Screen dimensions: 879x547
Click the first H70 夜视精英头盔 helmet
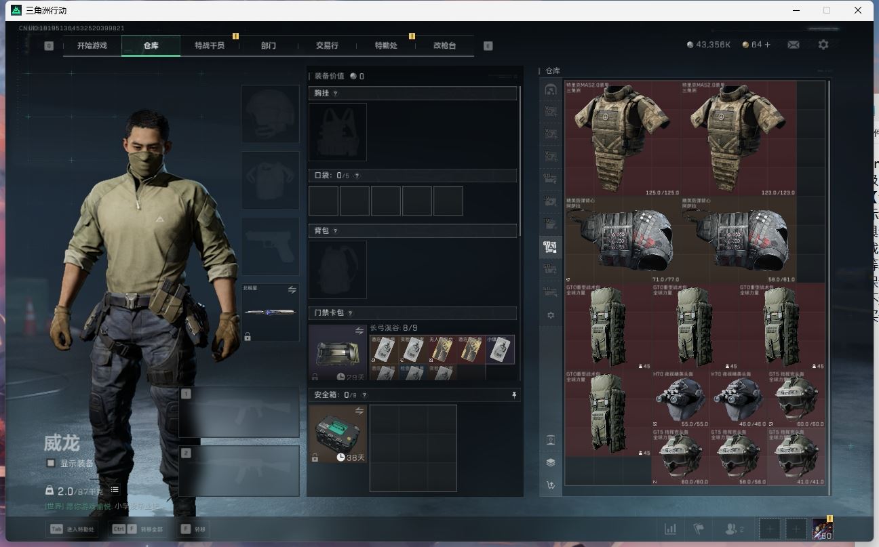pos(680,399)
